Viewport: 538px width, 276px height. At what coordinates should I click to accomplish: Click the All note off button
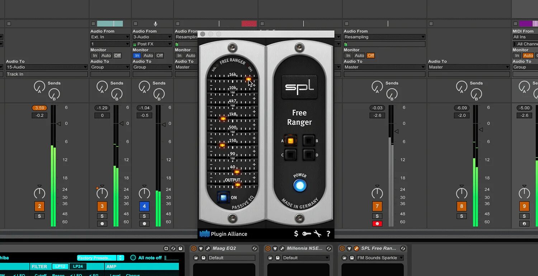pyautogui.click(x=150, y=258)
